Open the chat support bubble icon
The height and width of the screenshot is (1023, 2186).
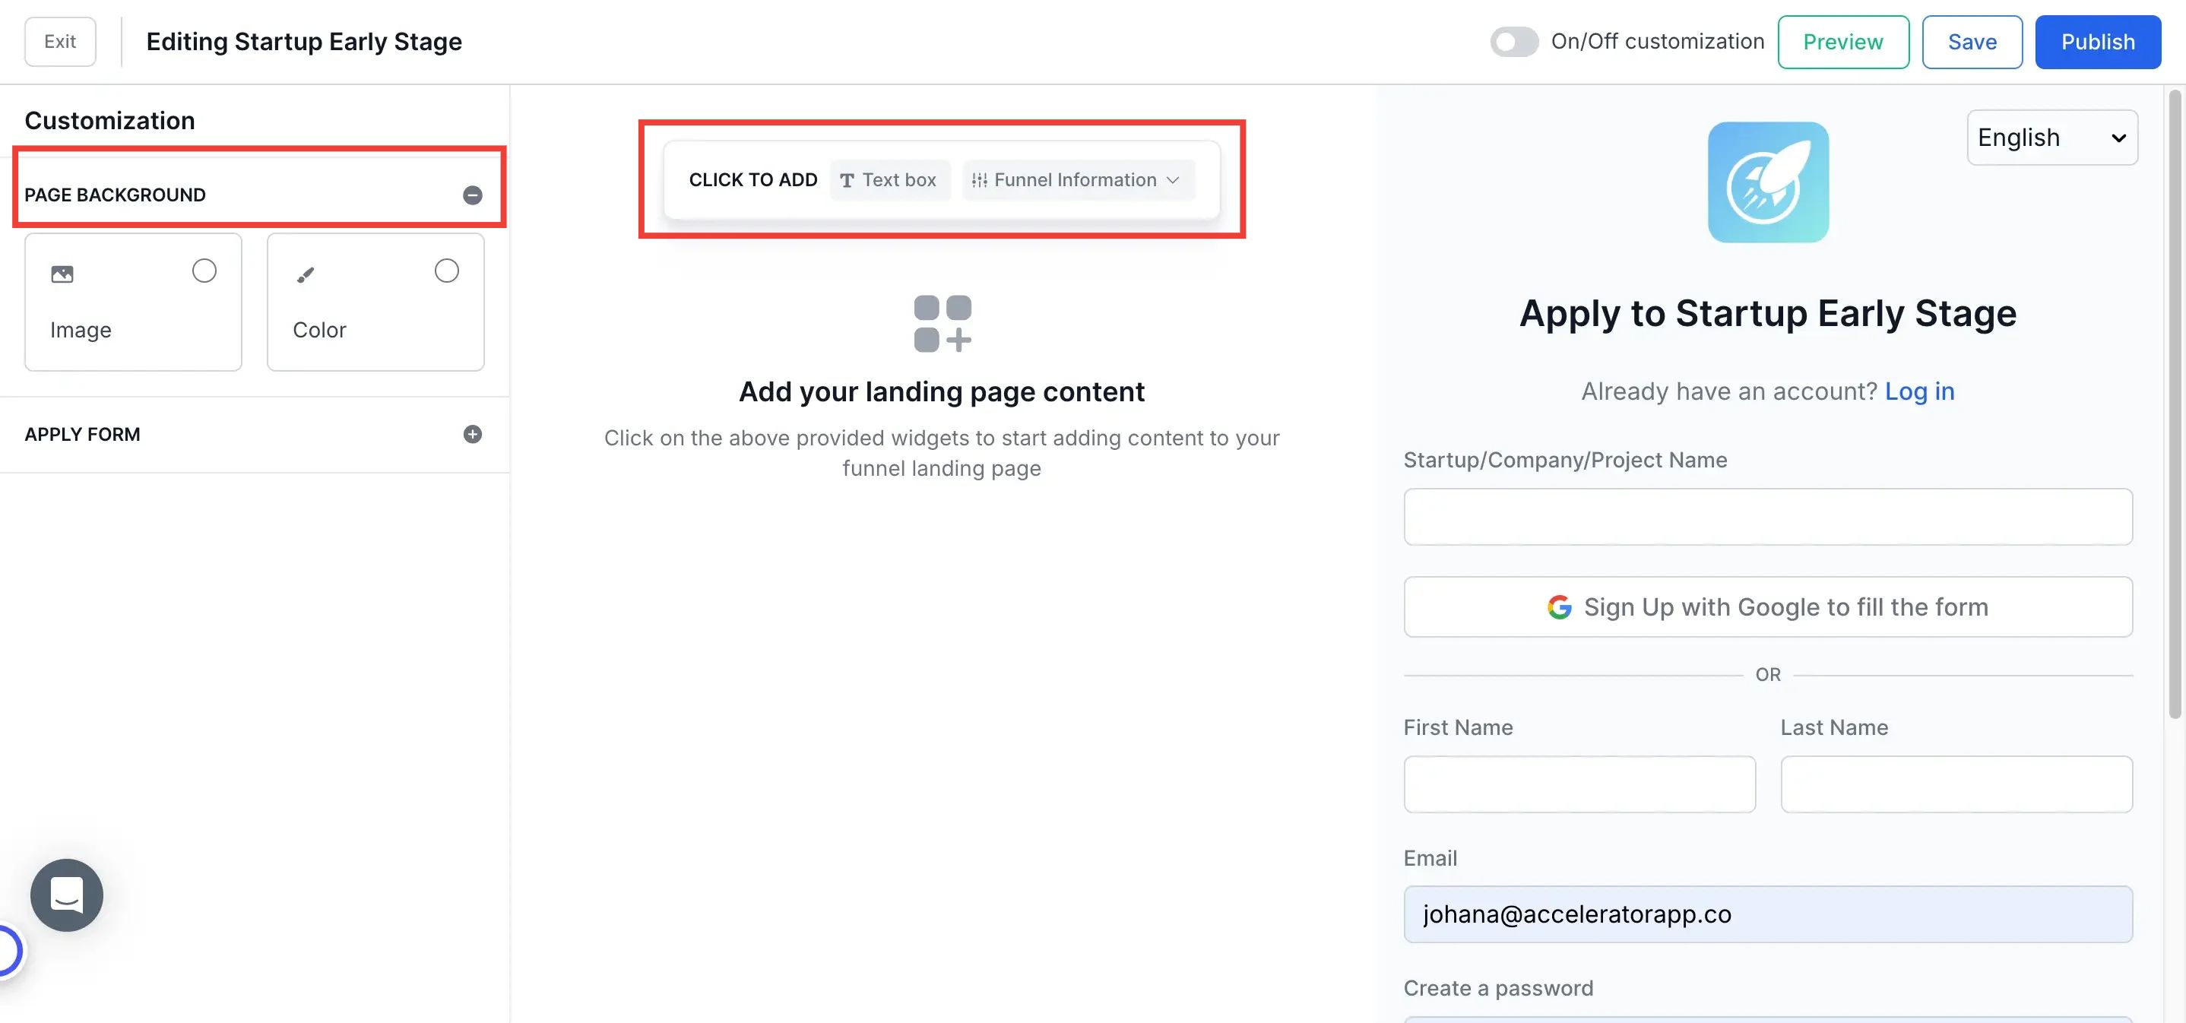tap(66, 895)
